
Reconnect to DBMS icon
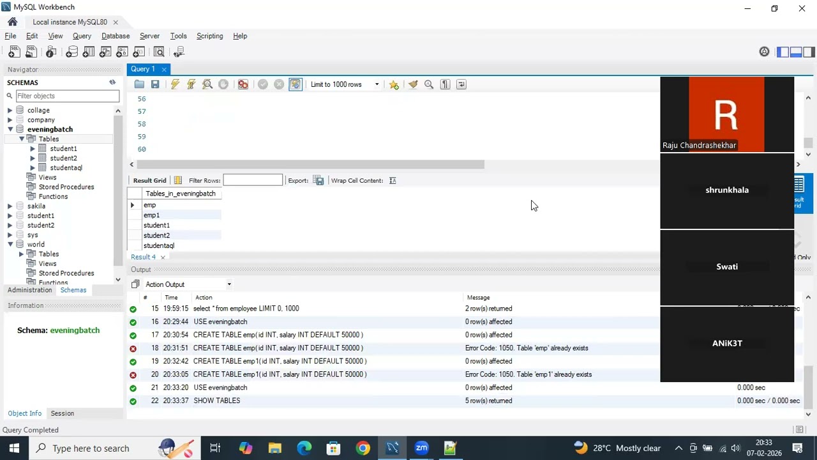click(x=179, y=52)
